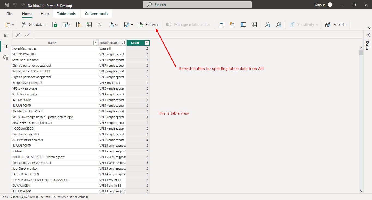The width and height of the screenshot is (372, 200).
Task: Open the Table tools tab
Action: click(66, 14)
